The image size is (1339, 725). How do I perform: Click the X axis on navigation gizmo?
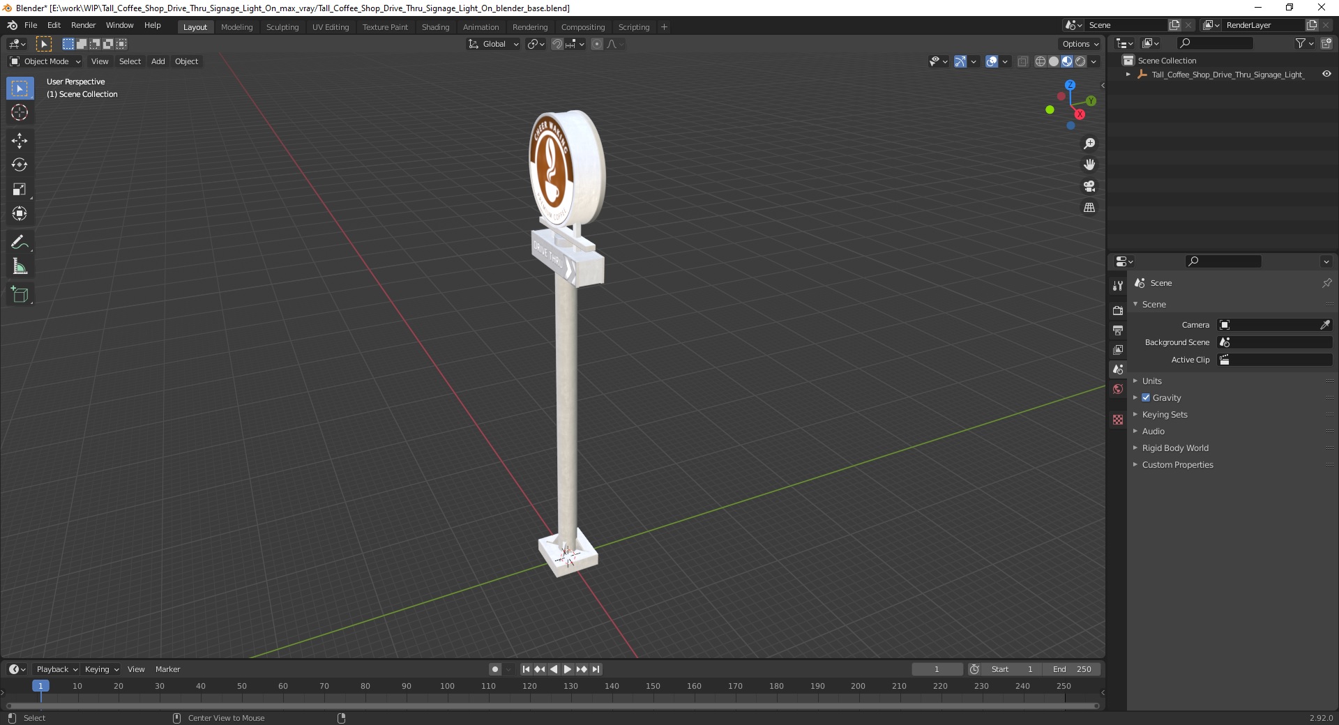(x=1080, y=114)
